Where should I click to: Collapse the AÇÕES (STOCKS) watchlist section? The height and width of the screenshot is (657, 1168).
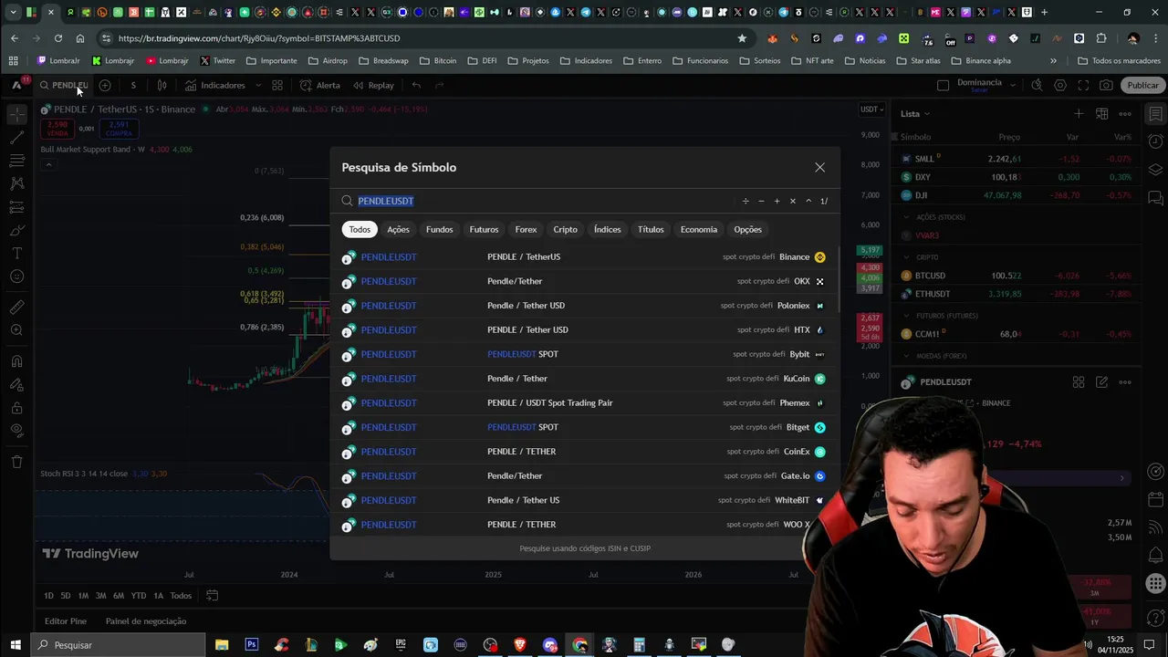pyautogui.click(x=907, y=217)
